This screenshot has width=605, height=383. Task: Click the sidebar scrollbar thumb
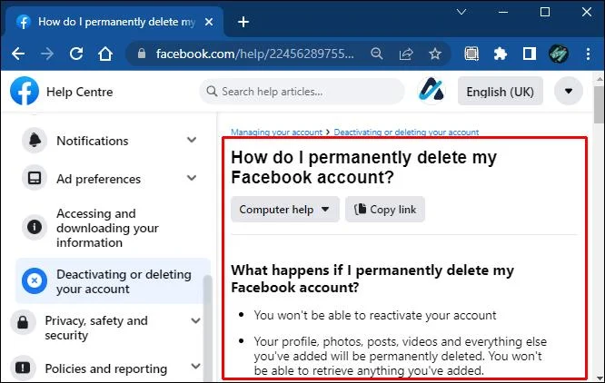[208, 328]
